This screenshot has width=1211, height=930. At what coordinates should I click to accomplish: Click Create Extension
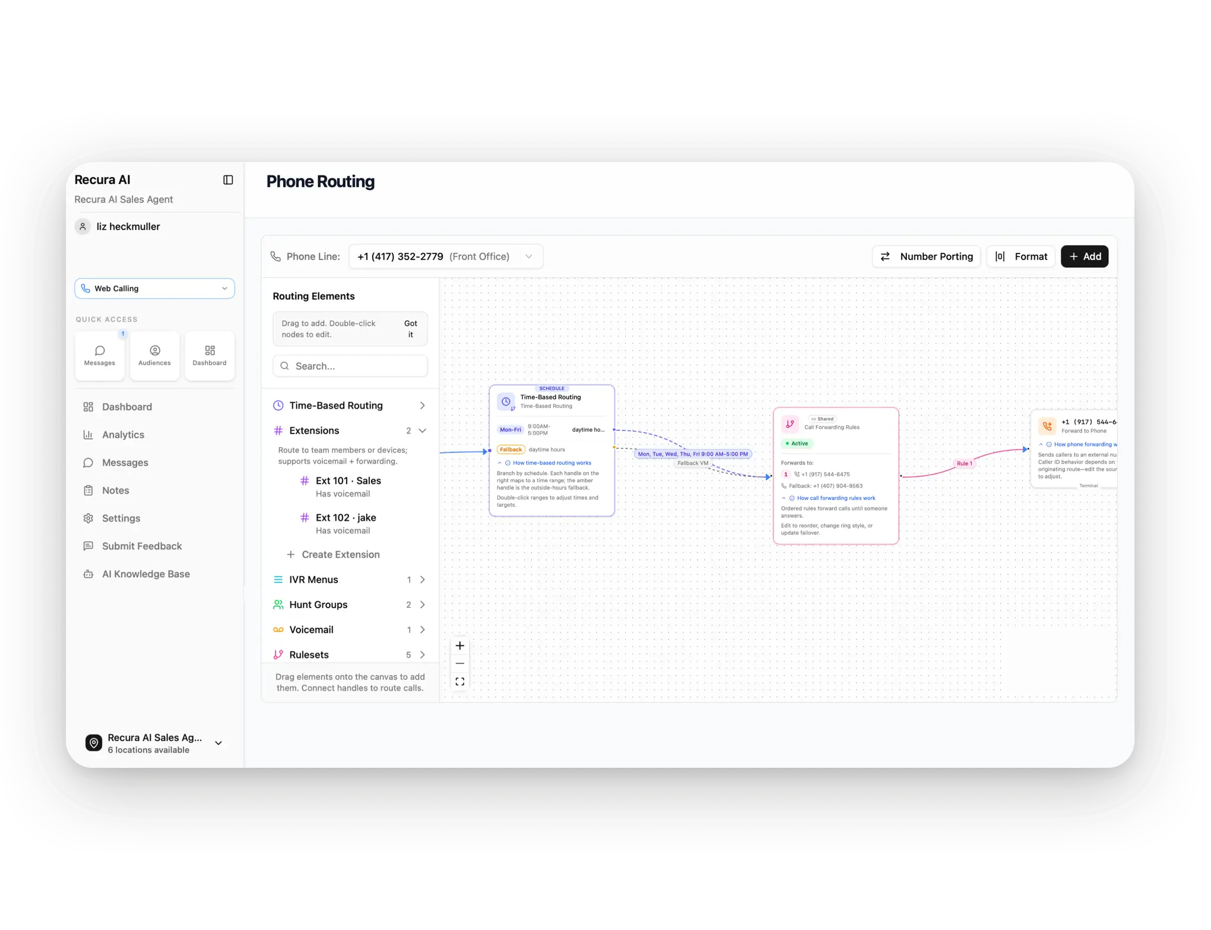334,555
